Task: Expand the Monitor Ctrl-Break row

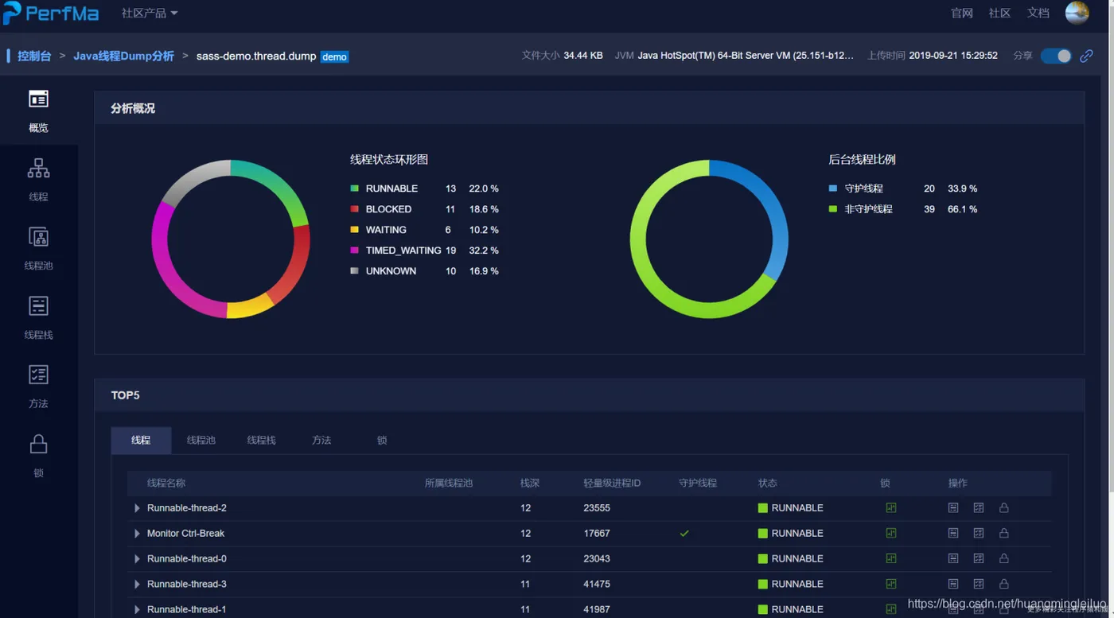Action: click(x=137, y=533)
